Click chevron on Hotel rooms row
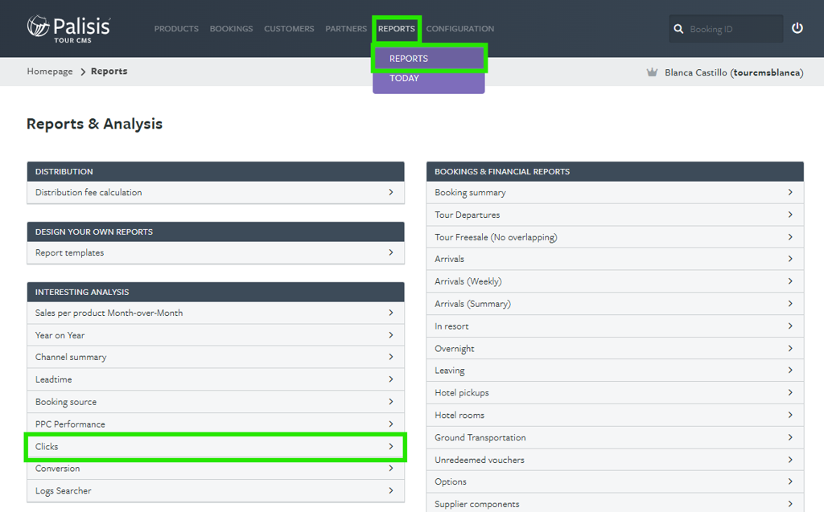 790,415
